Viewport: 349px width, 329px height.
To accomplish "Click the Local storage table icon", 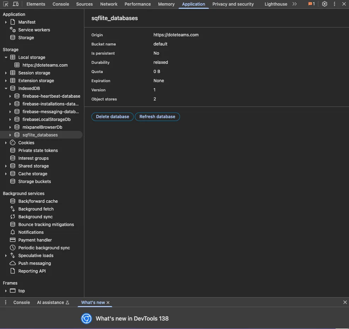I will (x=13, y=57).
